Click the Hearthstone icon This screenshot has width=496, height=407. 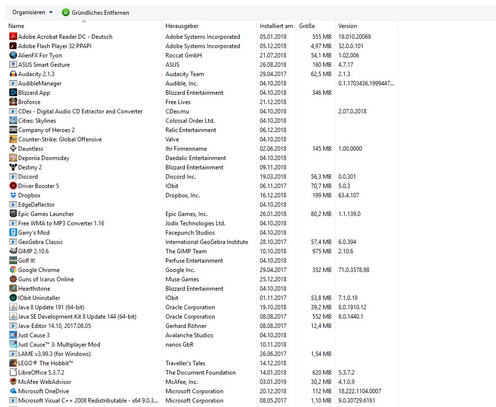(13, 288)
